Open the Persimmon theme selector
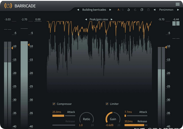The width and height of the screenshot is (183, 129). [166, 10]
